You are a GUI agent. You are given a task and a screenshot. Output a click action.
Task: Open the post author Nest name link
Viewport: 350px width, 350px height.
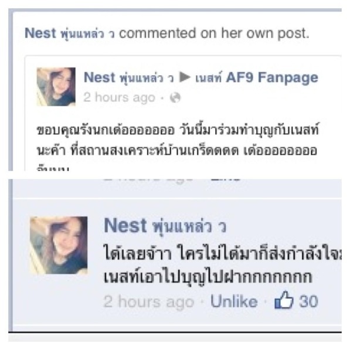point(129,77)
